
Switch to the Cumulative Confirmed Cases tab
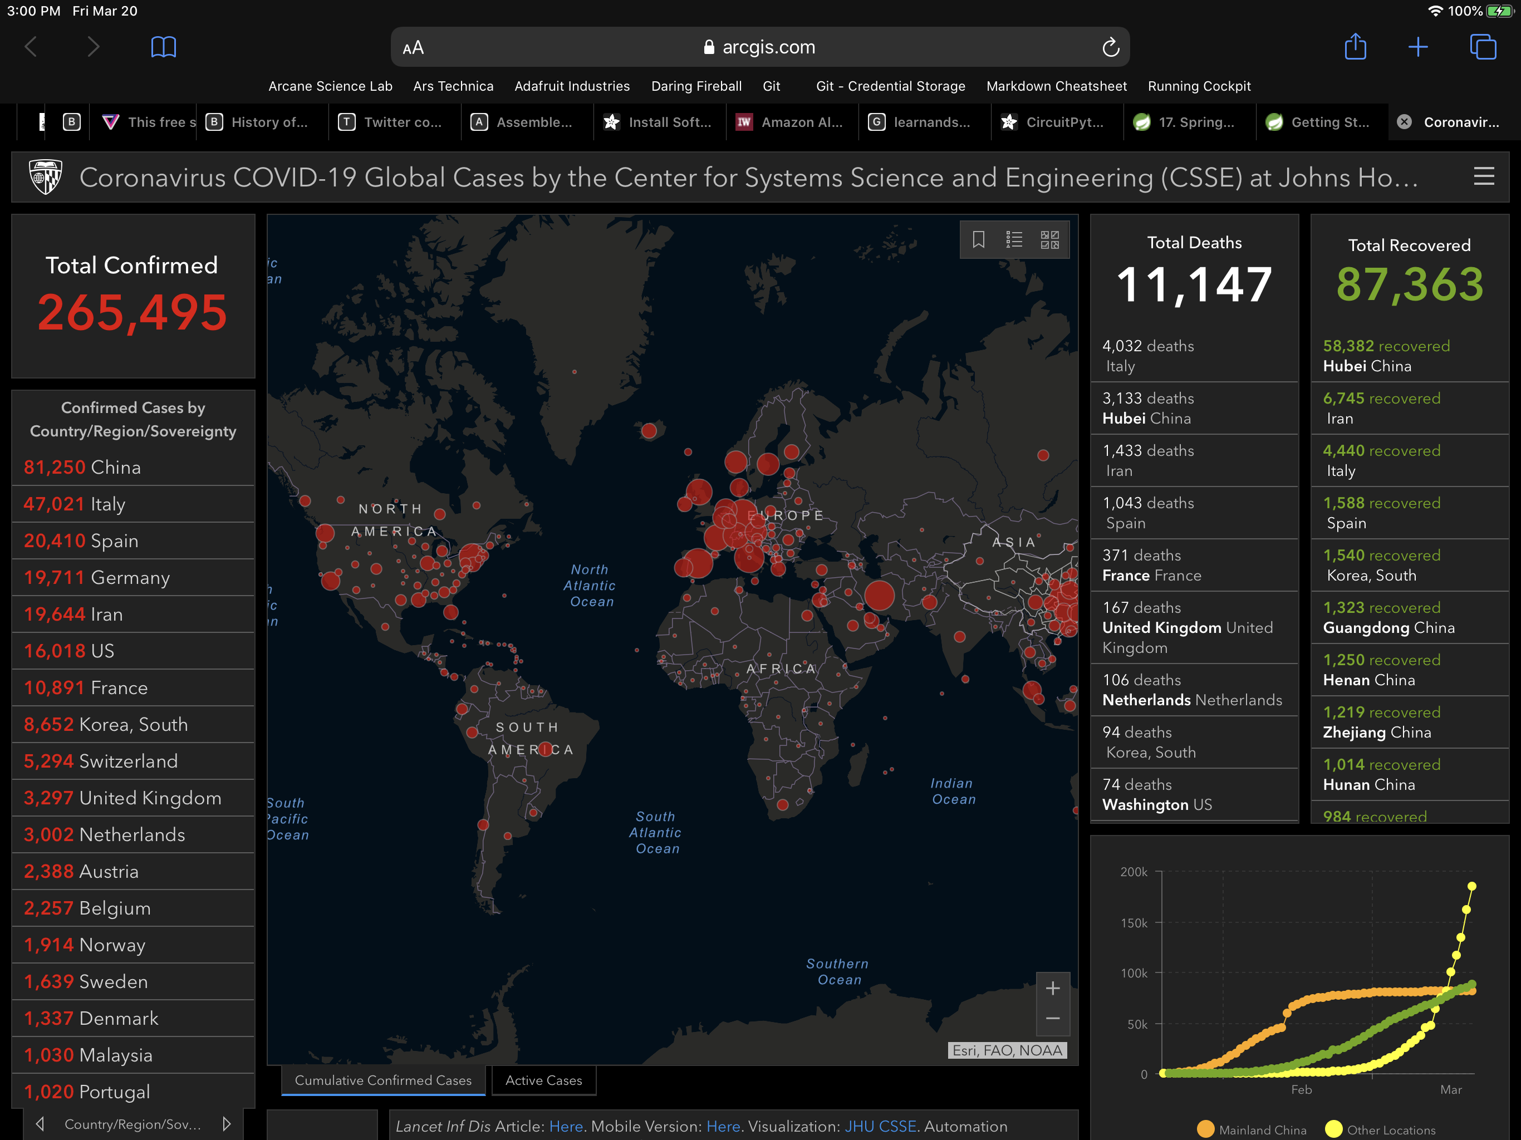tap(383, 1080)
